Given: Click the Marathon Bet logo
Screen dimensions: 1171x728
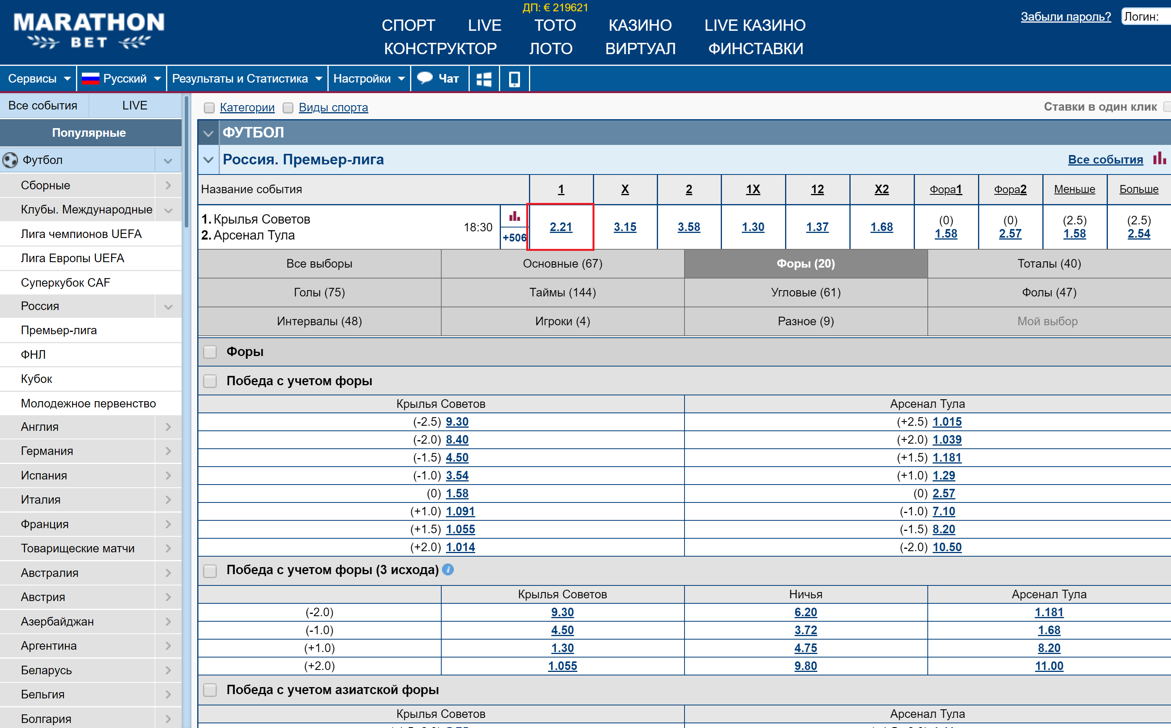Looking at the screenshot, I should pos(89,31).
